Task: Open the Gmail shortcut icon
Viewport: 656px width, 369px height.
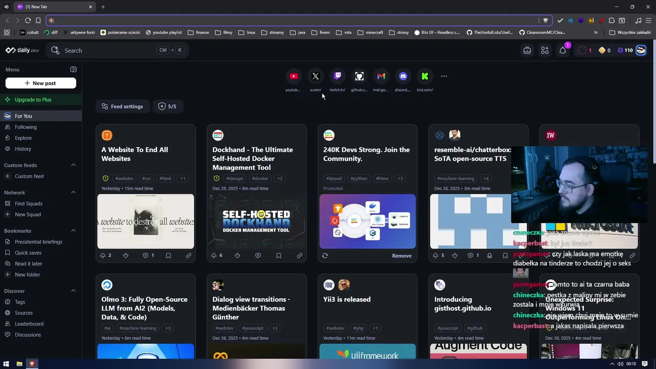Action: tap(381, 76)
